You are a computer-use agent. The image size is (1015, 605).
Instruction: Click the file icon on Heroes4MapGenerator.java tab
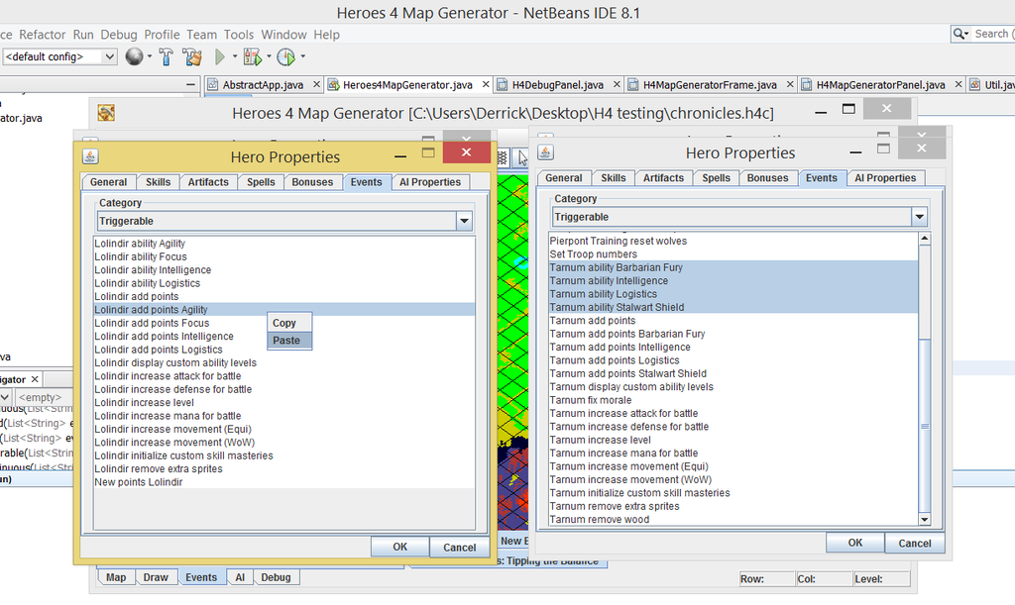tap(333, 85)
